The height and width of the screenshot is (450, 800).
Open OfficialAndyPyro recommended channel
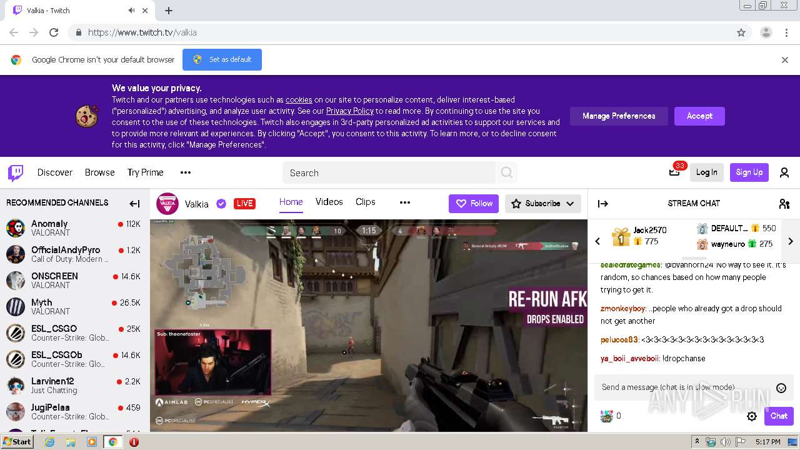point(74,254)
